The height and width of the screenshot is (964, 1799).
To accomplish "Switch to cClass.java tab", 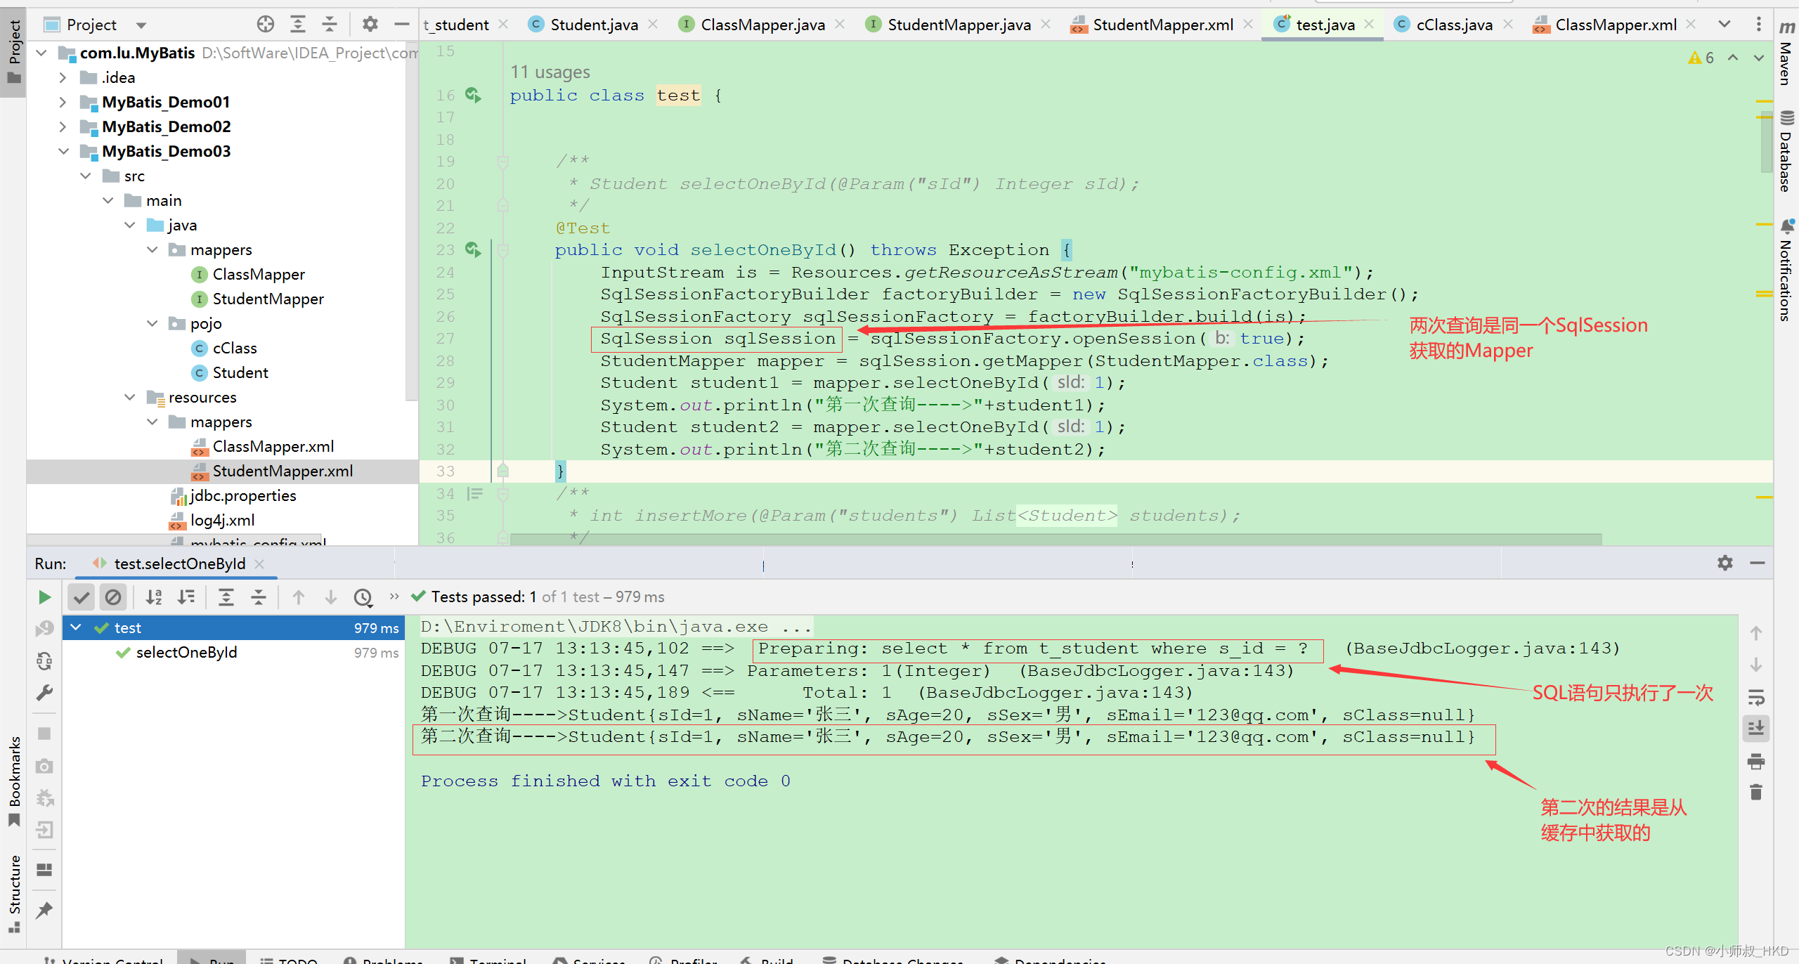I will click(x=1454, y=25).
